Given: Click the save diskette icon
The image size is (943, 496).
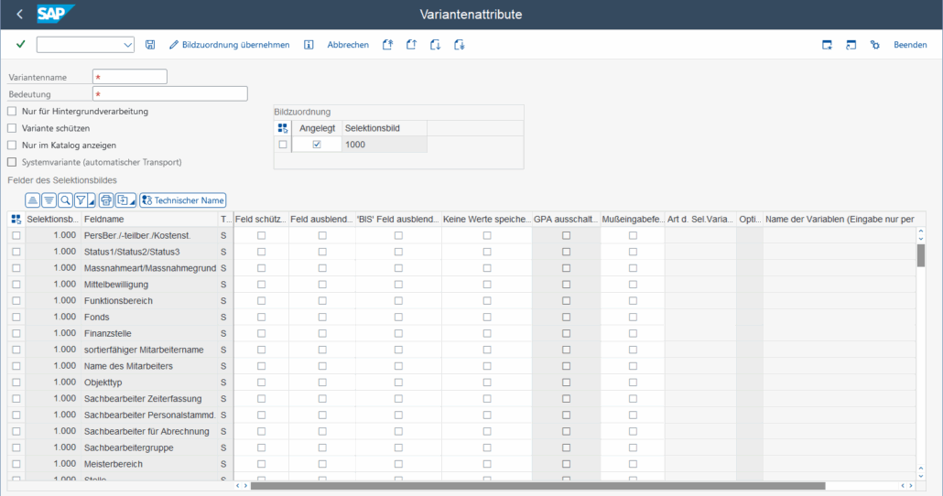Looking at the screenshot, I should click(x=150, y=45).
